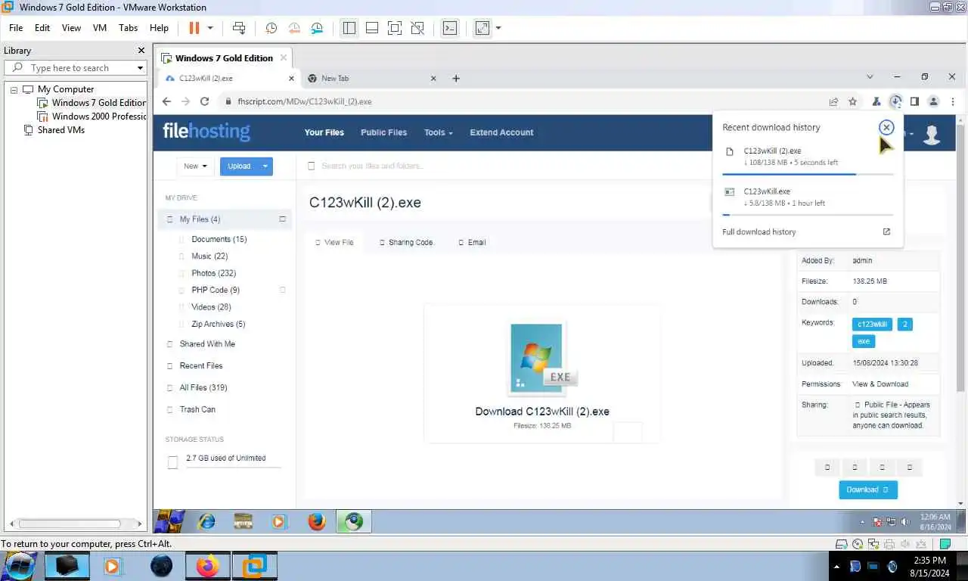968x581 pixels.
Task: Open Full download history link
Action: (759, 232)
